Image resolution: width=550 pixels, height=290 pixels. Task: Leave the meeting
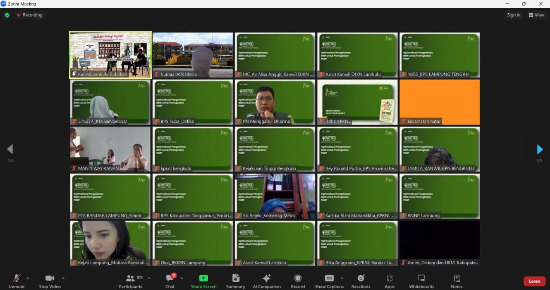tap(534, 281)
